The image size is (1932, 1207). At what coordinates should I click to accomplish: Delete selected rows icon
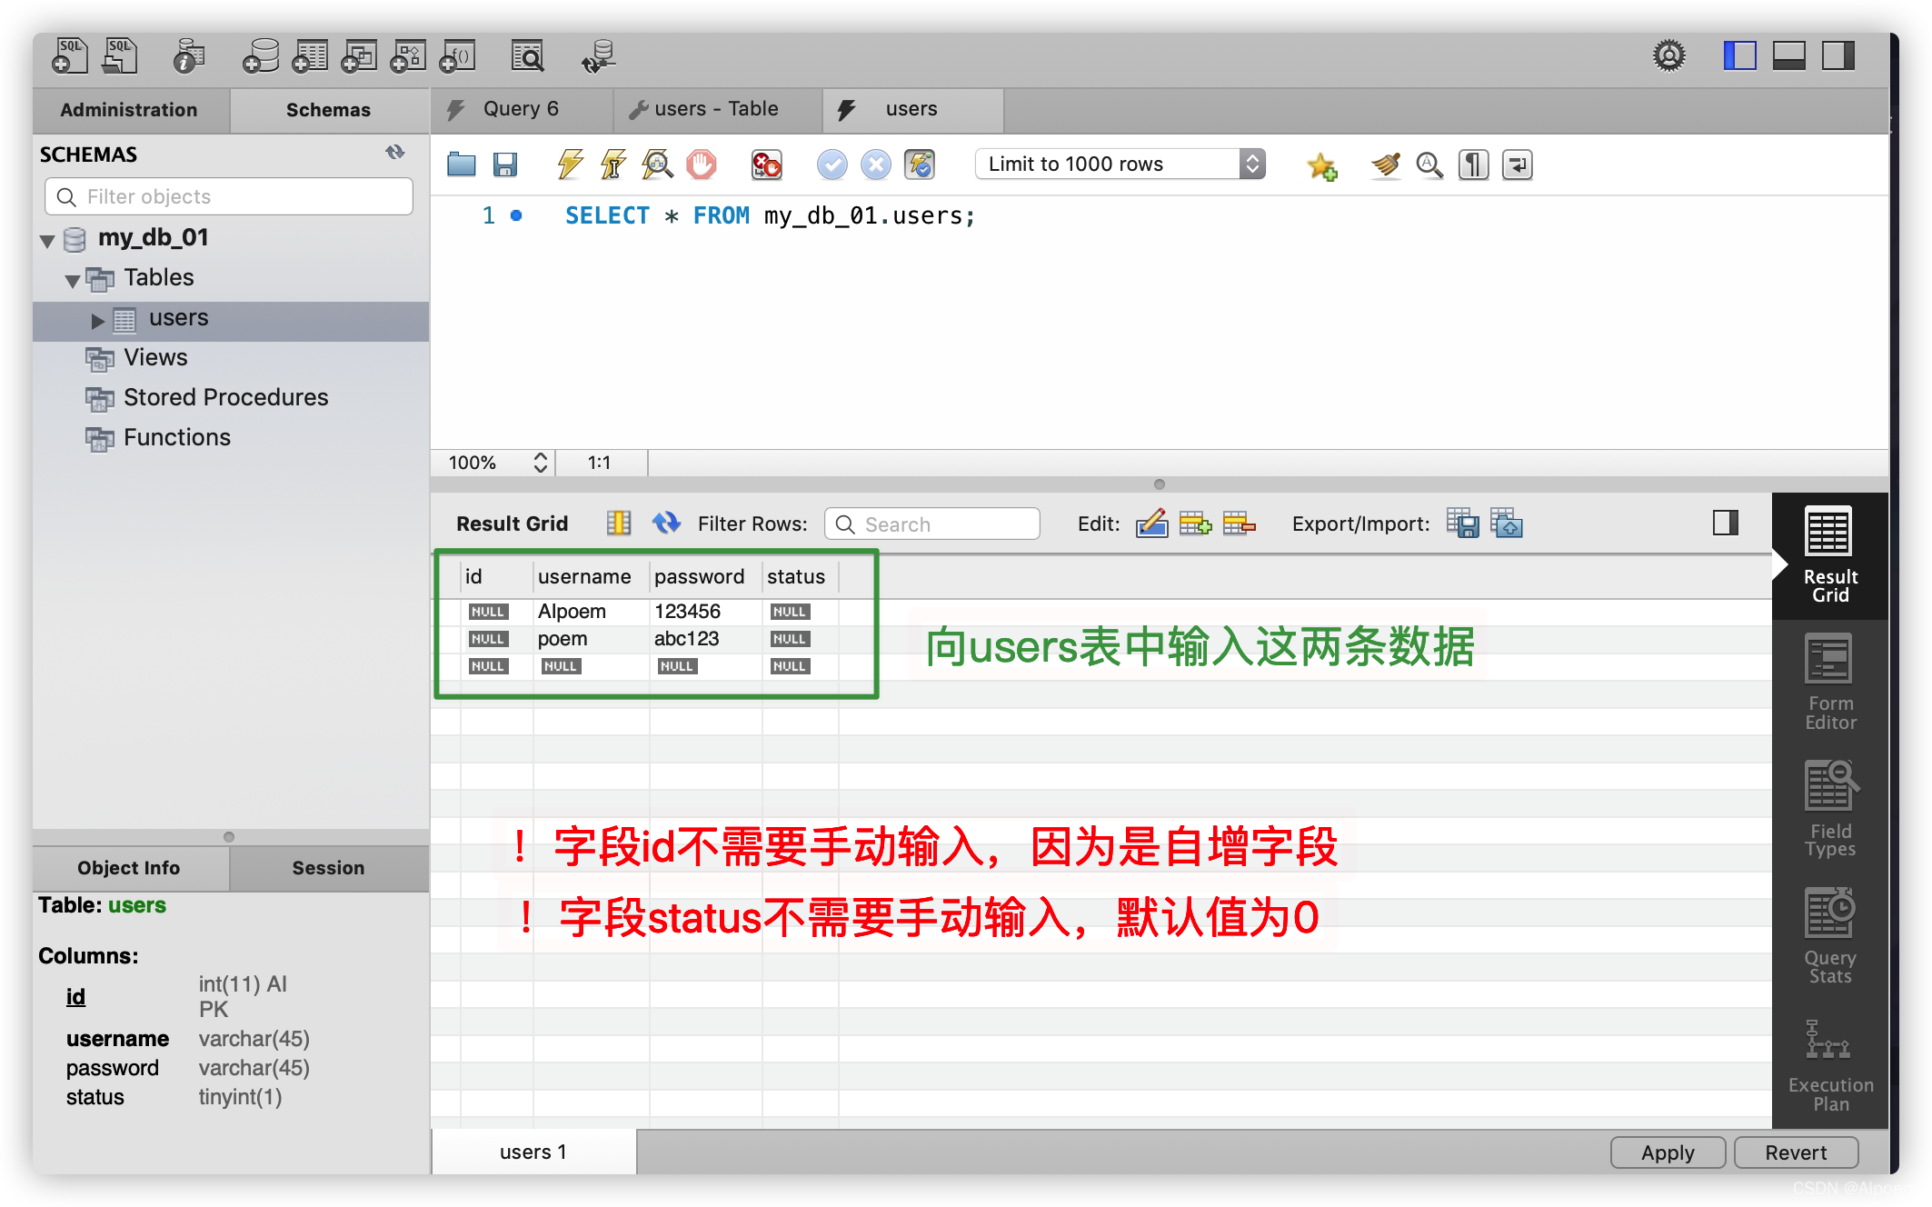pos(1239,523)
